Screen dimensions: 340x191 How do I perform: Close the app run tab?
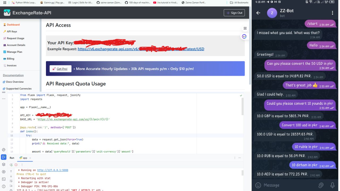pos(30,158)
